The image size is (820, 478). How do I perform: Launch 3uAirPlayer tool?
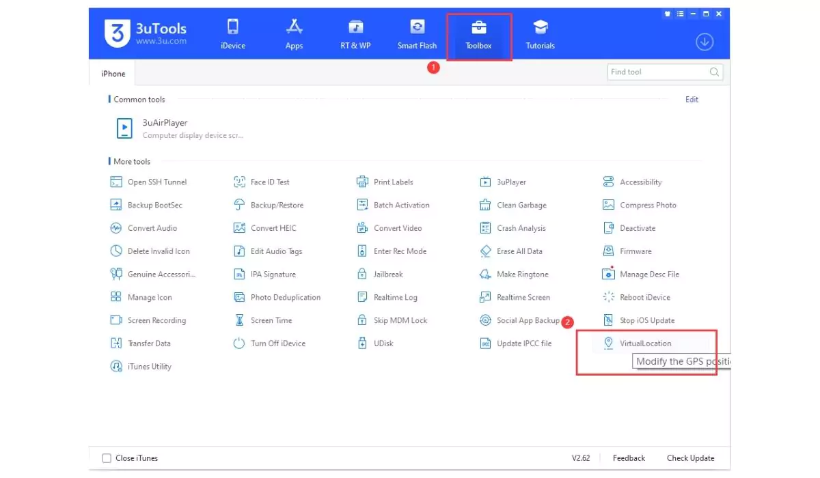(x=179, y=128)
